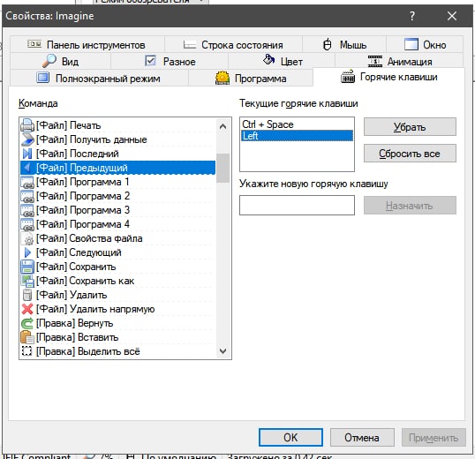Select the Left hotkey entry
Screen dimensions: 475x459
pos(297,136)
